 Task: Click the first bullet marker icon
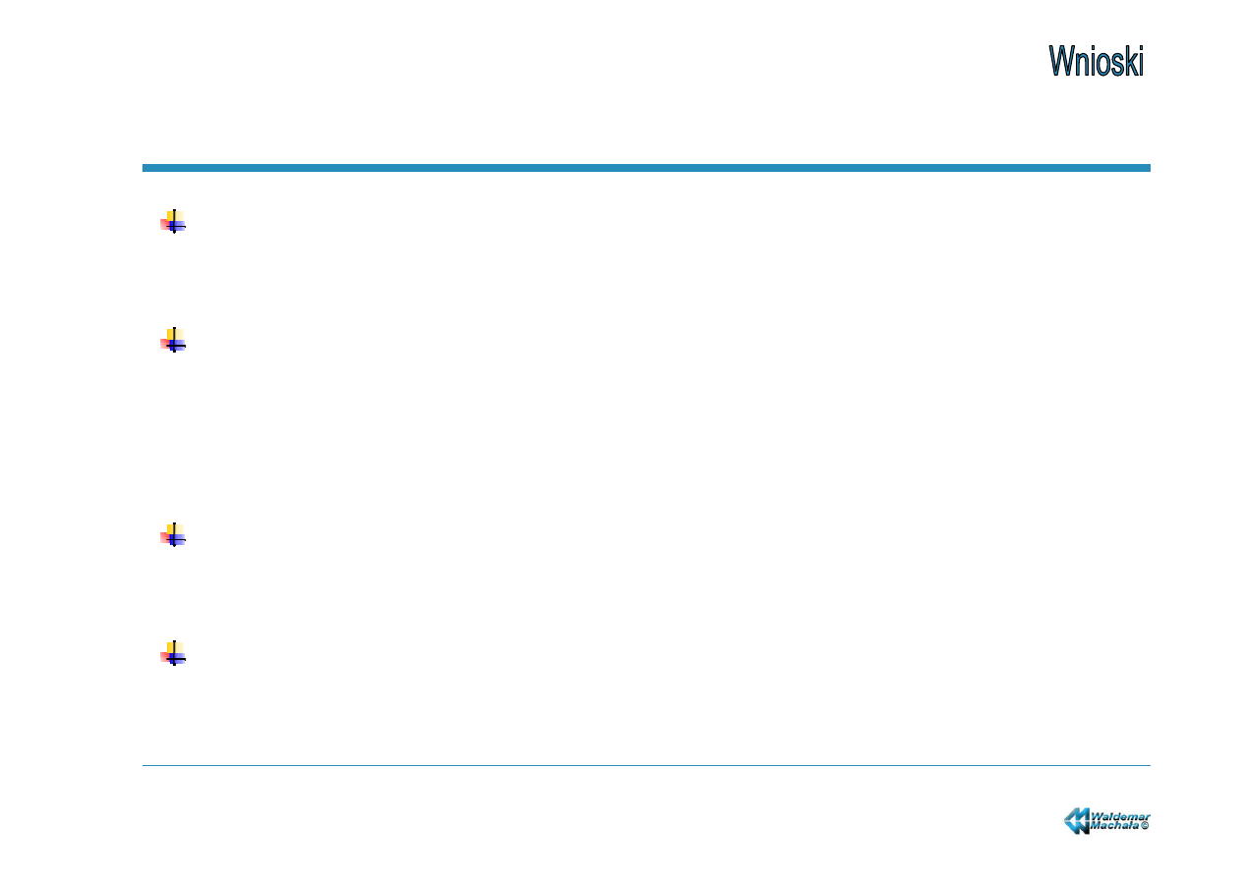coord(173,221)
